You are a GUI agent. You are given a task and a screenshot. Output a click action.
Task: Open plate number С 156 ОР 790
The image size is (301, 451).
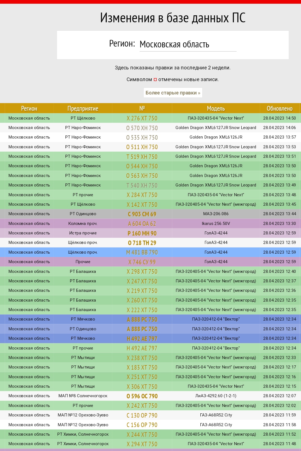[x=142, y=425]
